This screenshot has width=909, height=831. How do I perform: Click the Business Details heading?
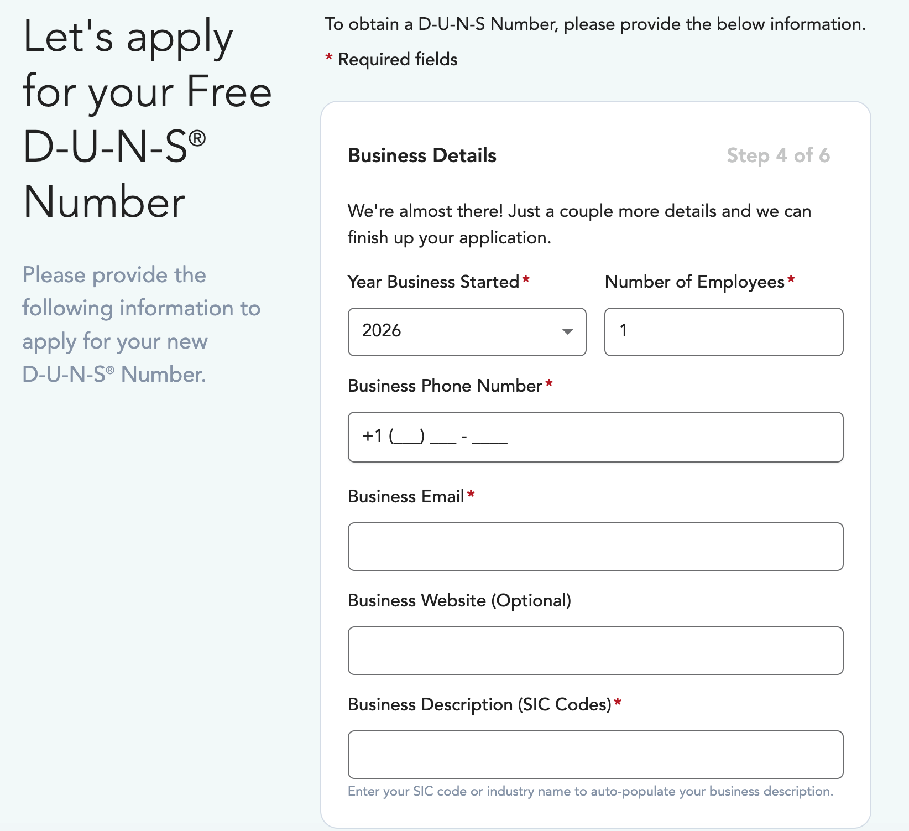(422, 155)
